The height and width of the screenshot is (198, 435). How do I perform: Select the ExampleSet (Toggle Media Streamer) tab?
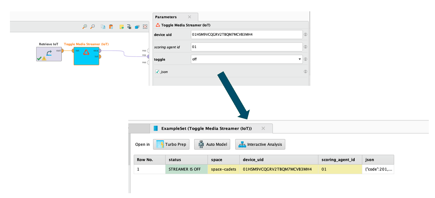coord(207,128)
